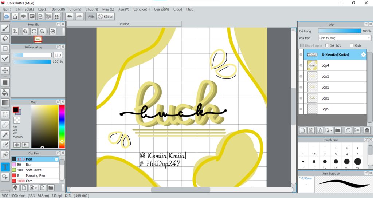Adjust the Độ trong opacity slider

pyautogui.click(x=339, y=31)
